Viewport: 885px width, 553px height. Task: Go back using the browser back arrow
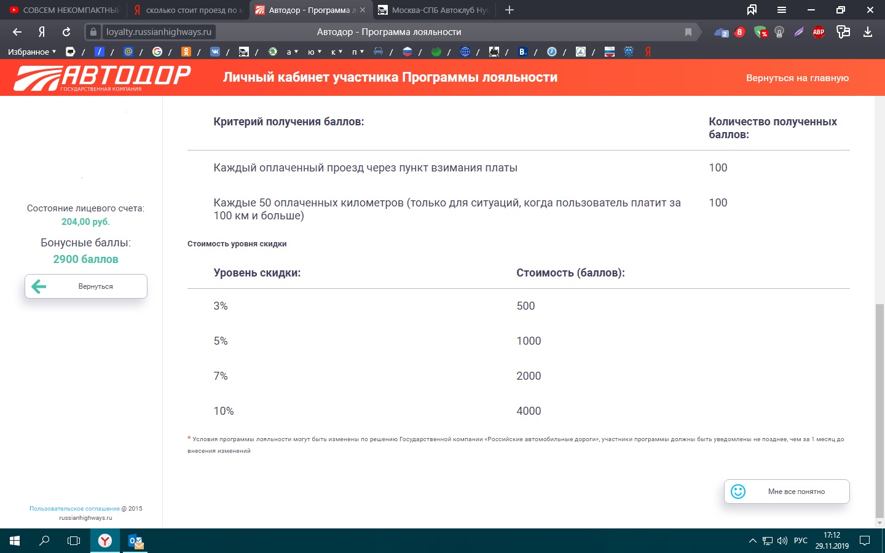point(17,32)
